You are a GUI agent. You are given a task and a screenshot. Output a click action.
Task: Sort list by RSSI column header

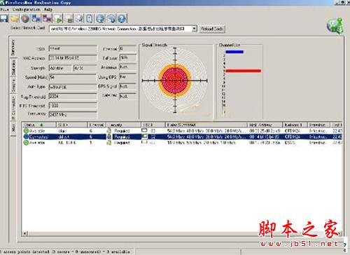pyautogui.click(x=153, y=125)
